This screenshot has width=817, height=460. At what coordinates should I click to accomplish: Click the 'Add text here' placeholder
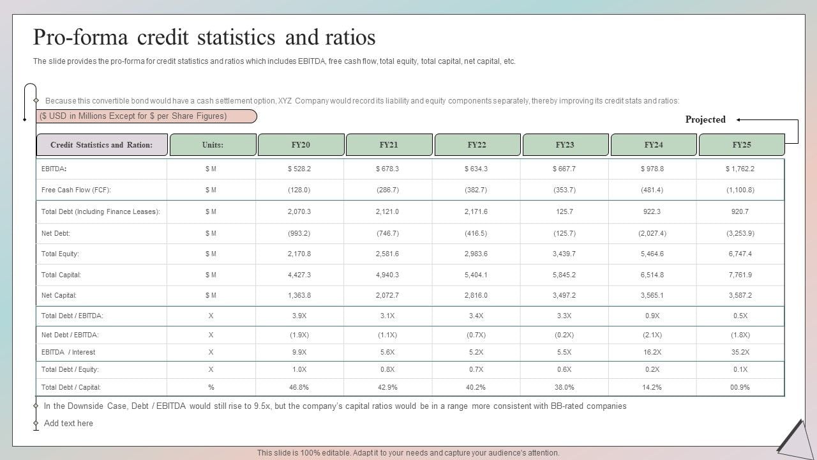[68, 424]
